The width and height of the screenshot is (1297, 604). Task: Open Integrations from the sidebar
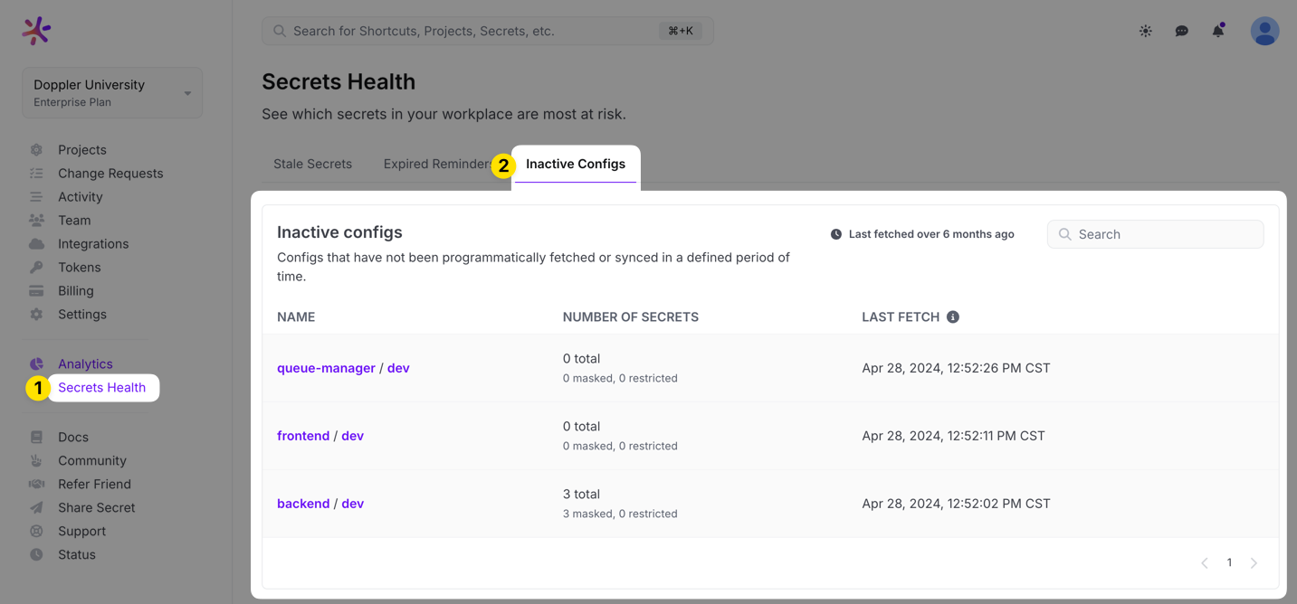(93, 244)
